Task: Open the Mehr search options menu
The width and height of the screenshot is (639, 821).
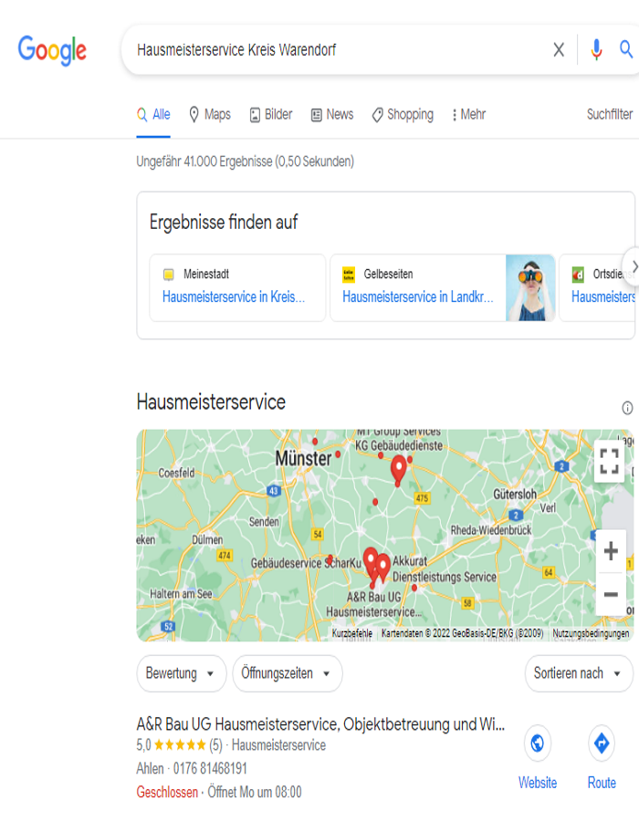Action: point(468,115)
